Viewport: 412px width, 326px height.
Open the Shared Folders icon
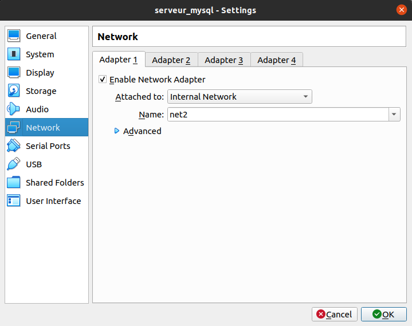tap(14, 183)
